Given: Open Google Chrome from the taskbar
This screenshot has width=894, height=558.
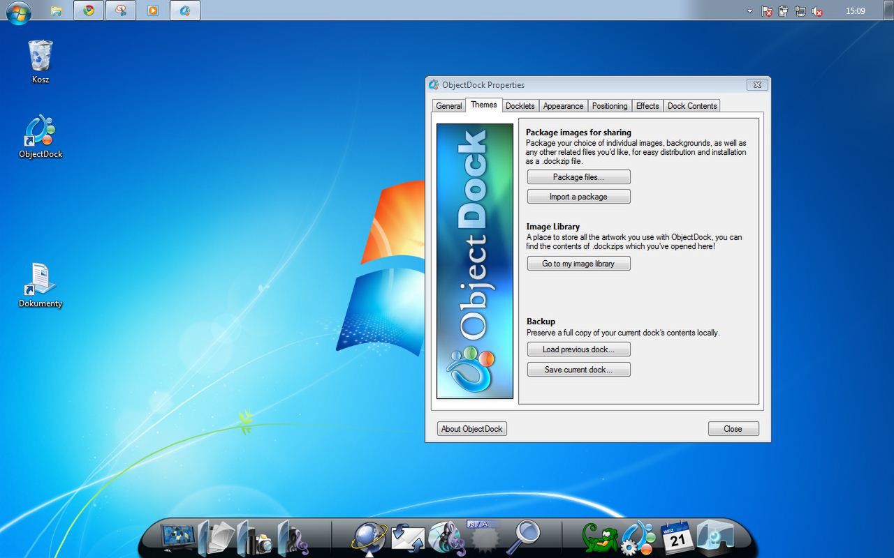Looking at the screenshot, I should [89, 10].
